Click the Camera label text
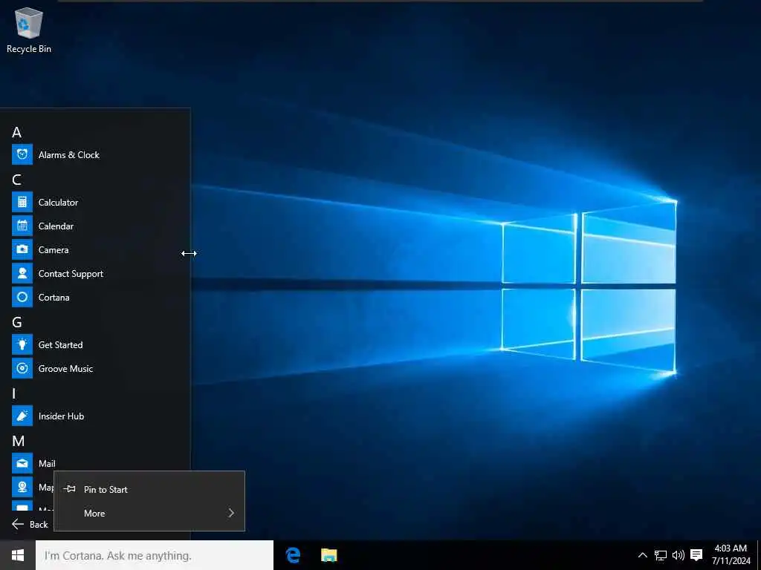761x570 pixels. [54, 250]
